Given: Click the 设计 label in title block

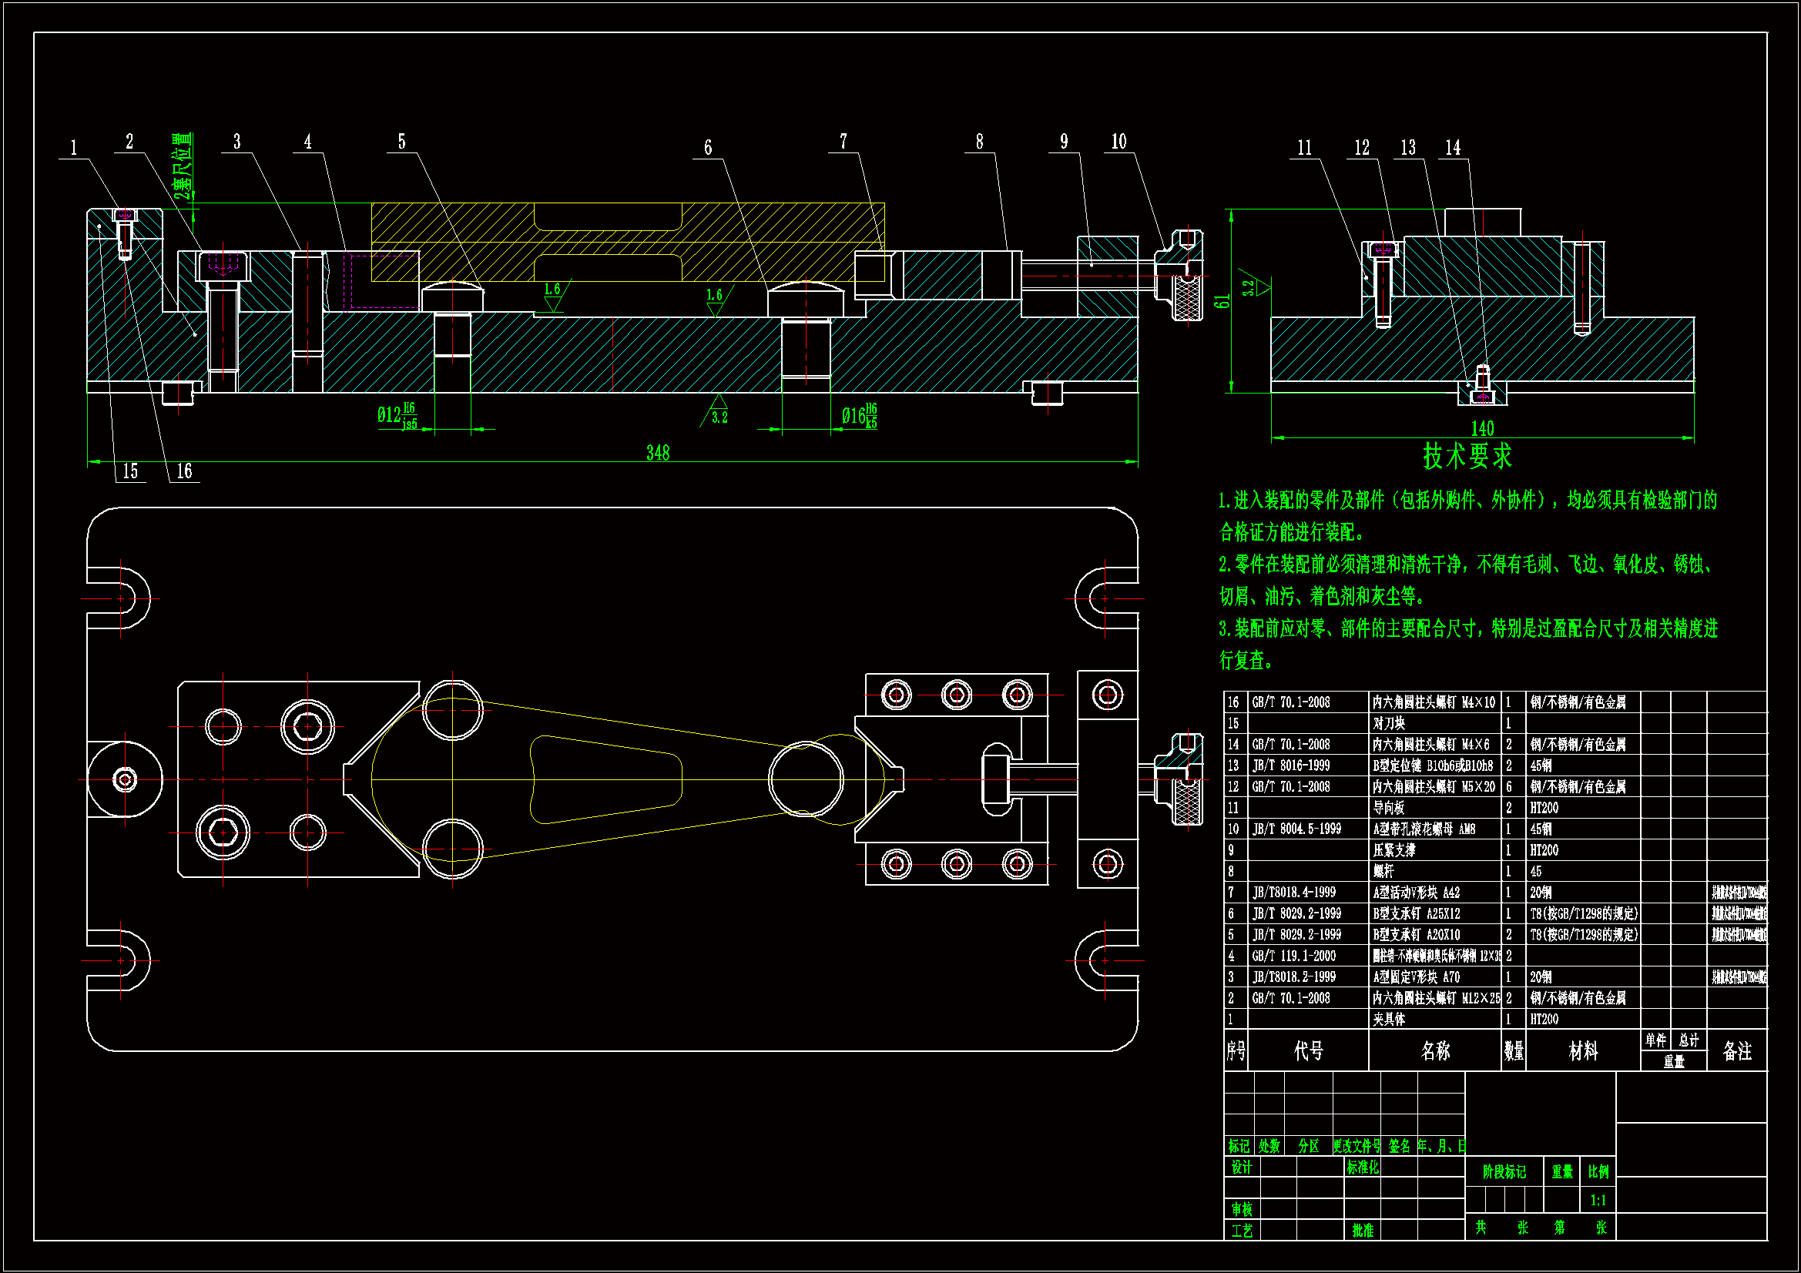Looking at the screenshot, I should (1241, 1167).
